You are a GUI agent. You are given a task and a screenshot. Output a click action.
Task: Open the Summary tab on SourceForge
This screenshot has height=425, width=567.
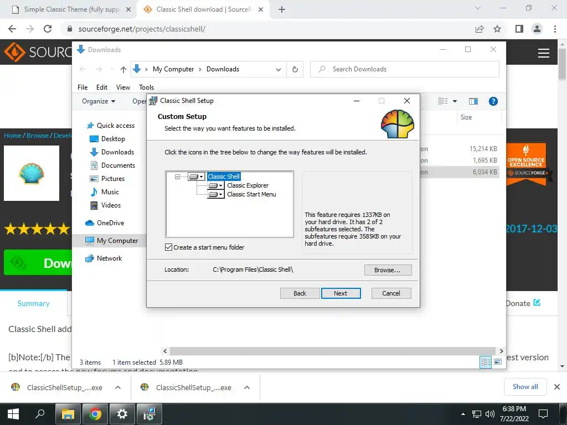33,304
